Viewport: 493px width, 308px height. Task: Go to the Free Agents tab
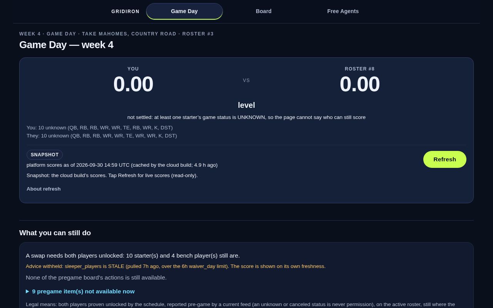point(343,11)
